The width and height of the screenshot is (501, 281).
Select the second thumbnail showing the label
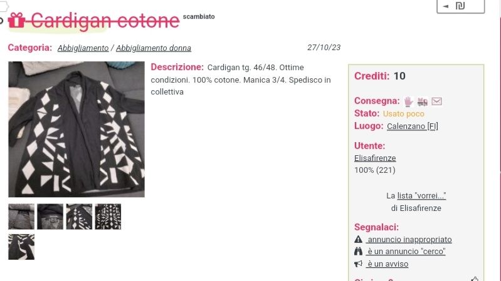[x=50, y=217]
